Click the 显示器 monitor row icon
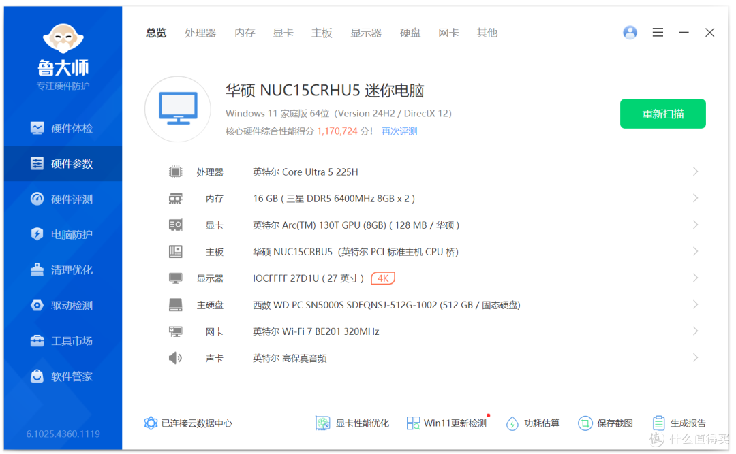Image resolution: width=736 pixels, height=454 pixels. coord(175,278)
